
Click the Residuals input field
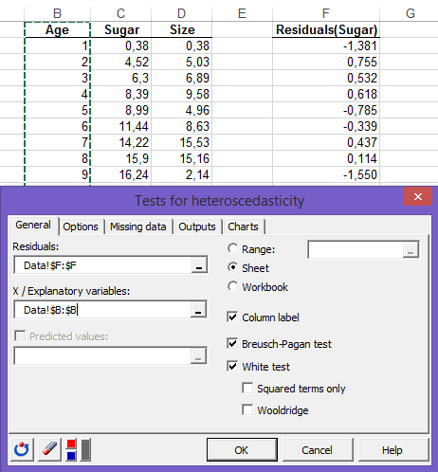103,265
